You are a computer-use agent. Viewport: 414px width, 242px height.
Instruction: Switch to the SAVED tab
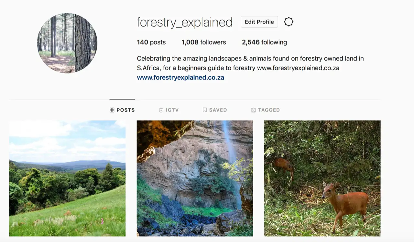tap(215, 110)
